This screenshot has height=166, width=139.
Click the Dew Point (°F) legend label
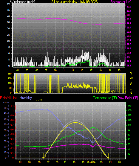click(x=128, y=98)
